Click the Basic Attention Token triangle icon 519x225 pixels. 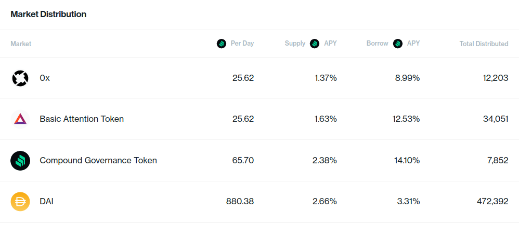pos(20,119)
